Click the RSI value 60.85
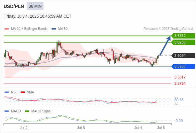196x133 pixels. click(179, 100)
